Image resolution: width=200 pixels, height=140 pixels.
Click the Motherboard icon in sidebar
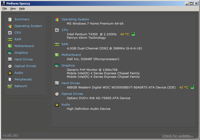10,46
